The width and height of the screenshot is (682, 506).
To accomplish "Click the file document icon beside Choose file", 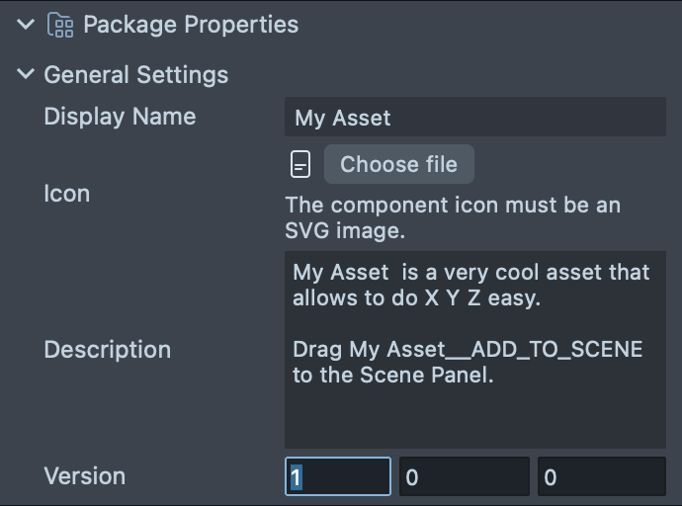I will pos(300,164).
